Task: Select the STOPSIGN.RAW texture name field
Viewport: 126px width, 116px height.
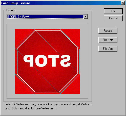Action: pos(45,16)
